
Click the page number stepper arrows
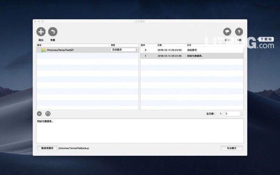point(242,113)
